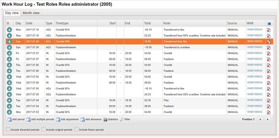
Task: Click Add period icon button
Action: (x=10, y=119)
